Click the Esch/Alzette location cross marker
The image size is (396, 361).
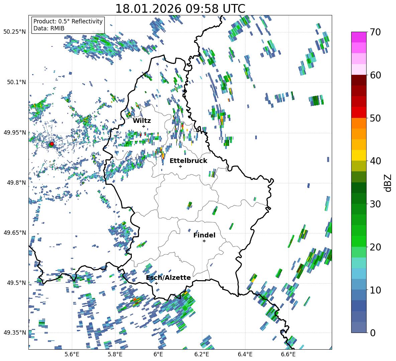(x=156, y=283)
